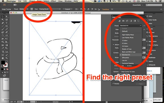The width and height of the screenshot is (164, 103).
Task: Collapse the Advanced section triangle
Action: tap(113, 45)
